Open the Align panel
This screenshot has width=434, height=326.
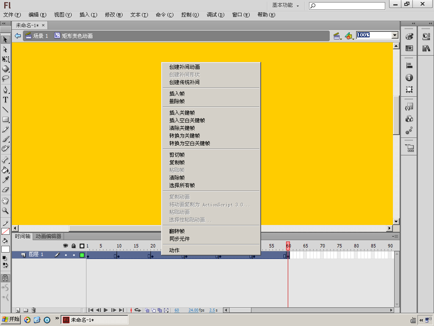(x=409, y=66)
